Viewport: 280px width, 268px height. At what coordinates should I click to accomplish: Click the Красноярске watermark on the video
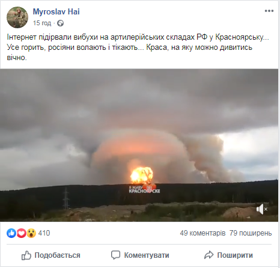pos(144,189)
